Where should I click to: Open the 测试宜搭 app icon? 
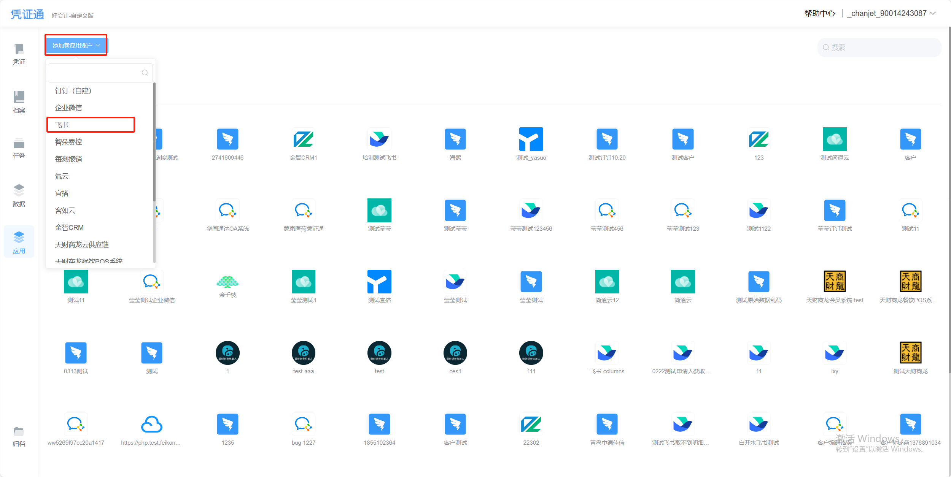pos(379,282)
